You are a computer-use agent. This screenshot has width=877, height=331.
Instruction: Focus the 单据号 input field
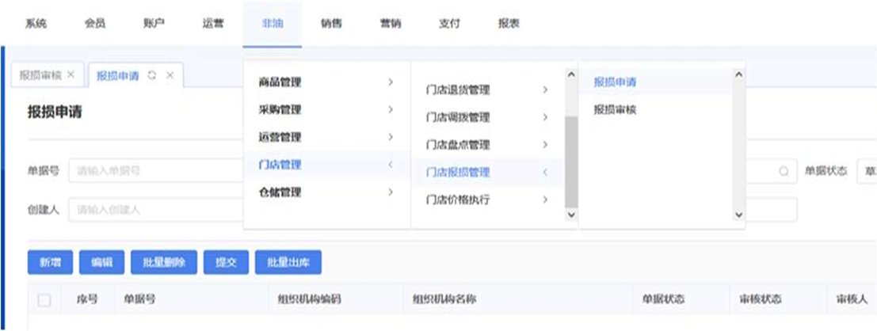click(154, 171)
